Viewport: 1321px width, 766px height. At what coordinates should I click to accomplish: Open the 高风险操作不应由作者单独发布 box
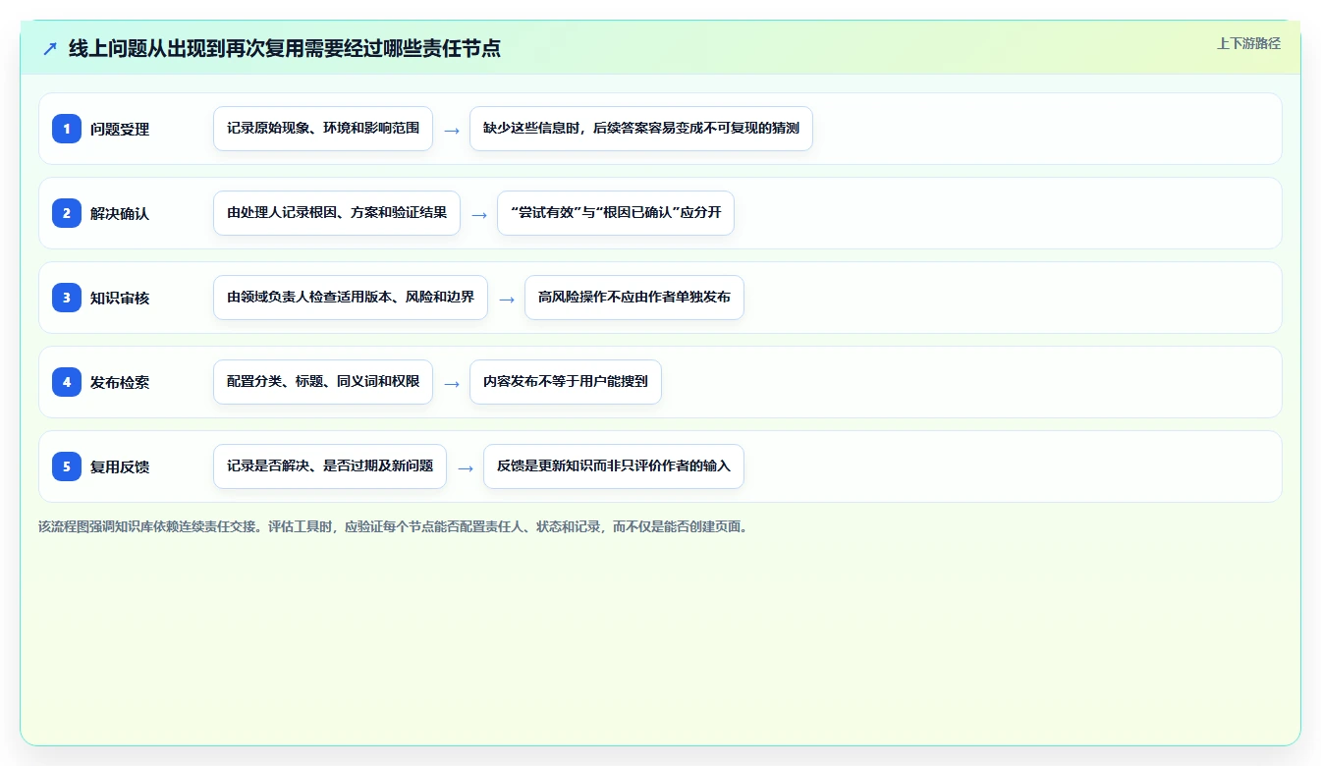pos(634,298)
